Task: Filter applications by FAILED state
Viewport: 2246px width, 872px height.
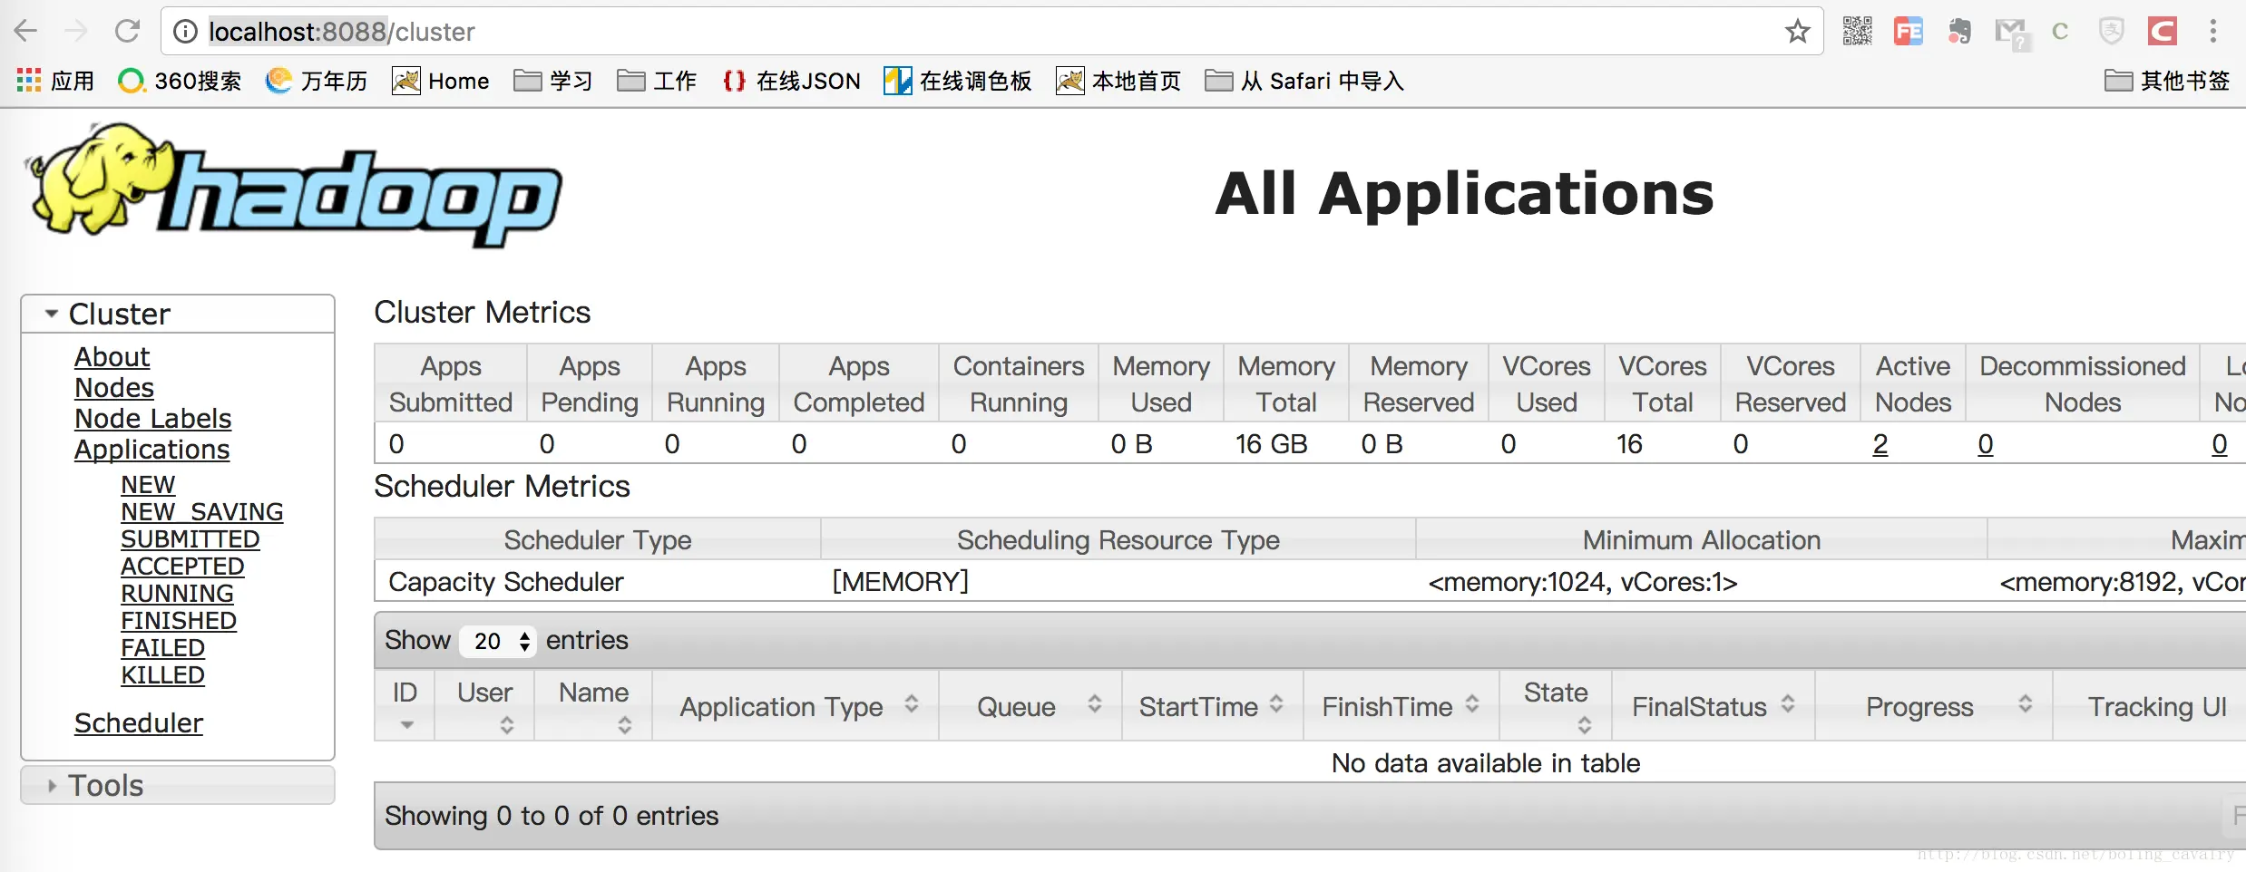Action: click(x=163, y=648)
